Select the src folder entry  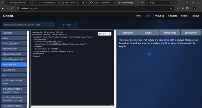[14, 75]
